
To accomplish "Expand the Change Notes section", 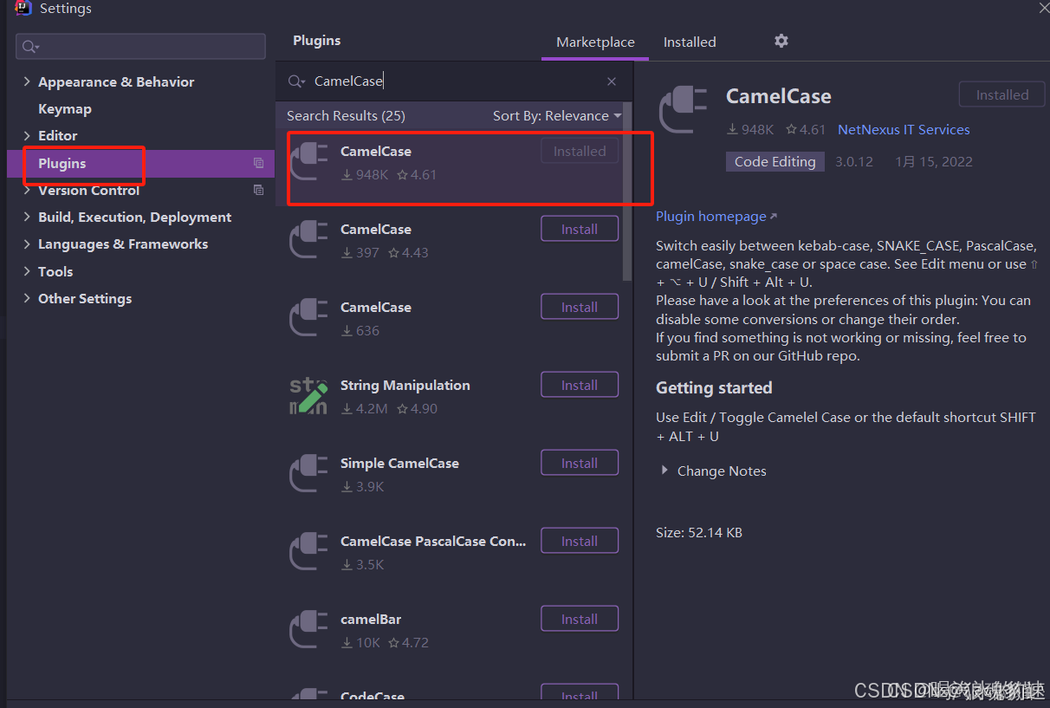I will [664, 471].
